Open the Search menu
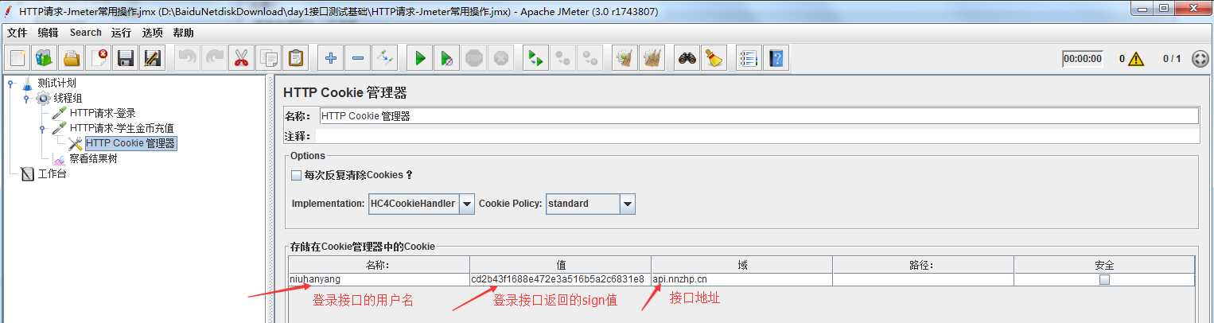 (85, 33)
